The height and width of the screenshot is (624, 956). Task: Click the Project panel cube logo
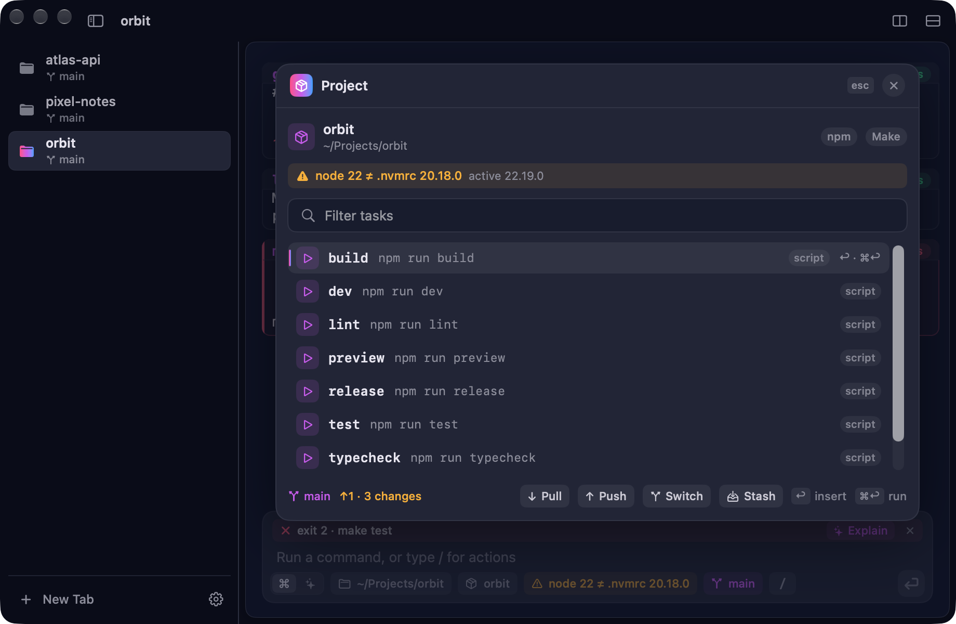tap(301, 85)
